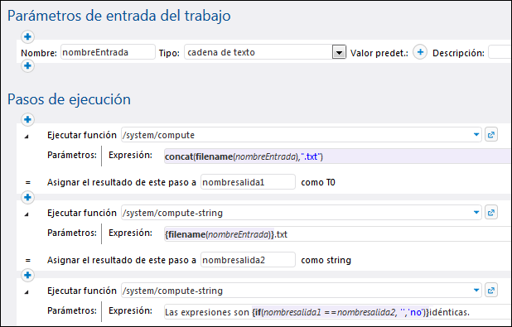The image size is (512, 327).
Task: Click the concat filename expression field
Action: click(x=338, y=156)
